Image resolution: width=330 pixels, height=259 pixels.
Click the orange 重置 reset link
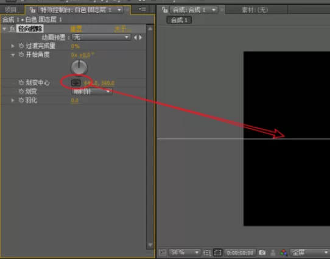click(x=76, y=29)
